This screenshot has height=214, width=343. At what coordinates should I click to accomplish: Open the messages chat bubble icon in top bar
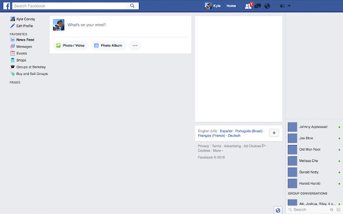click(x=257, y=6)
